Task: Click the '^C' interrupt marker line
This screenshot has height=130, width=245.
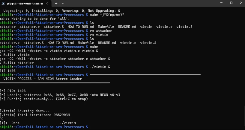Action: tap(2, 119)
